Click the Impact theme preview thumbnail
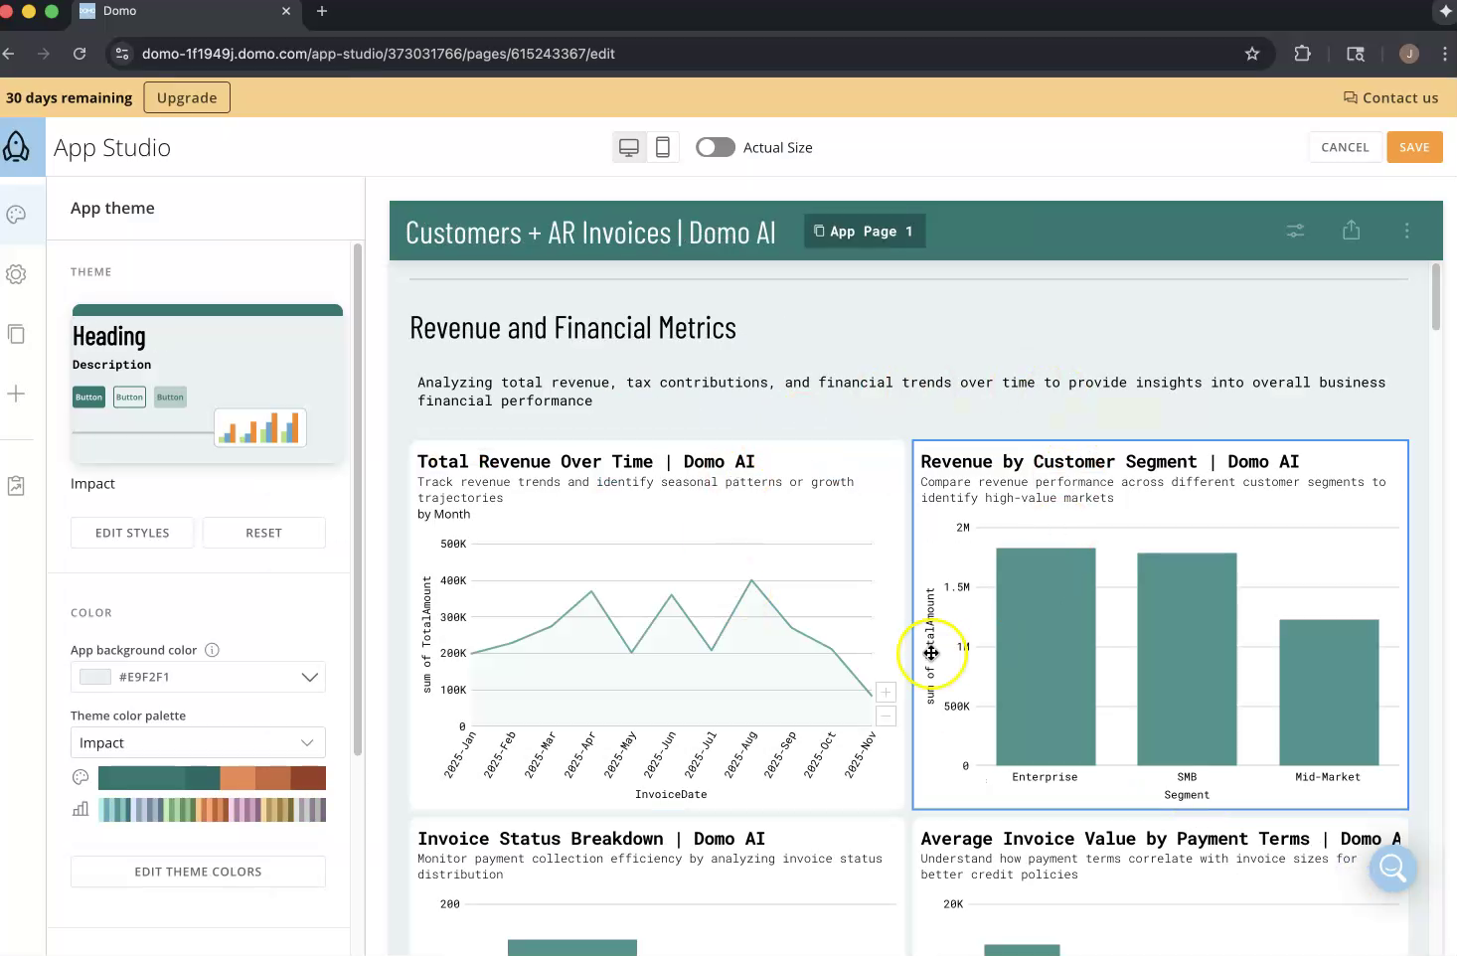 [x=208, y=384]
